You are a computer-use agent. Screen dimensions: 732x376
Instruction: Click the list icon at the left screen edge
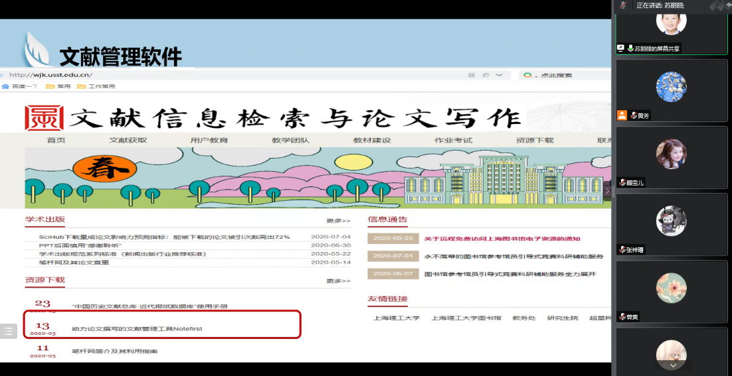(x=8, y=330)
